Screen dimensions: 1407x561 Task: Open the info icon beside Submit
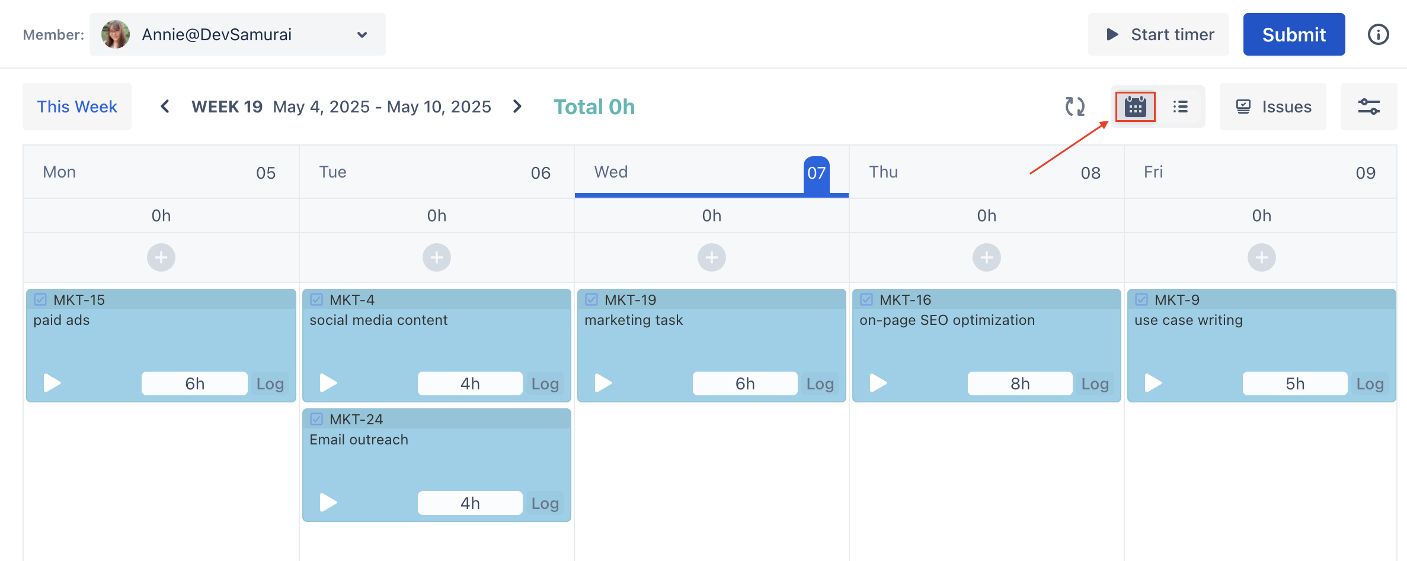(1378, 34)
